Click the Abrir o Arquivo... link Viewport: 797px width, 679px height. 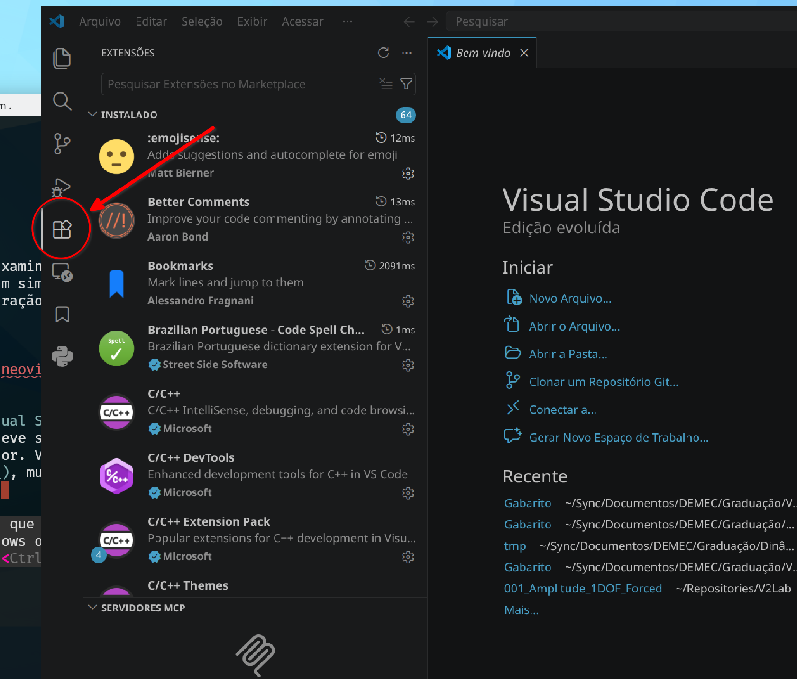tap(574, 326)
